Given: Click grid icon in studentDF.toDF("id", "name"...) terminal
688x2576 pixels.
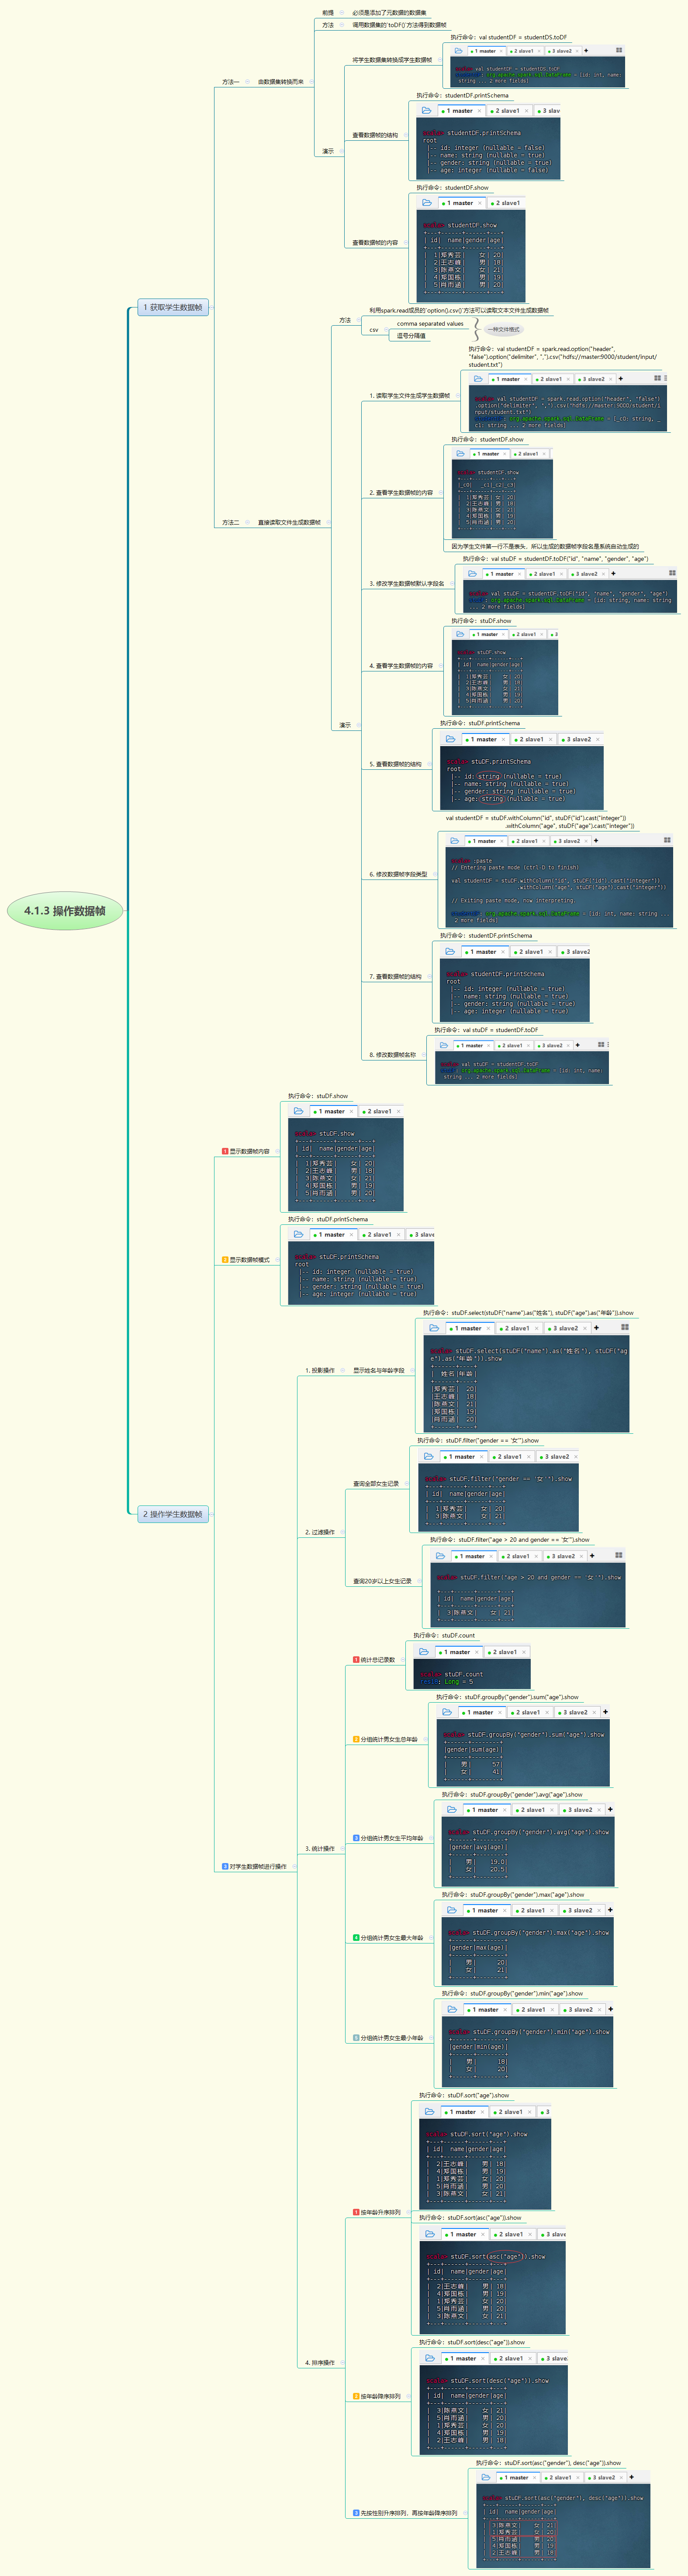Looking at the screenshot, I should click(x=672, y=573).
